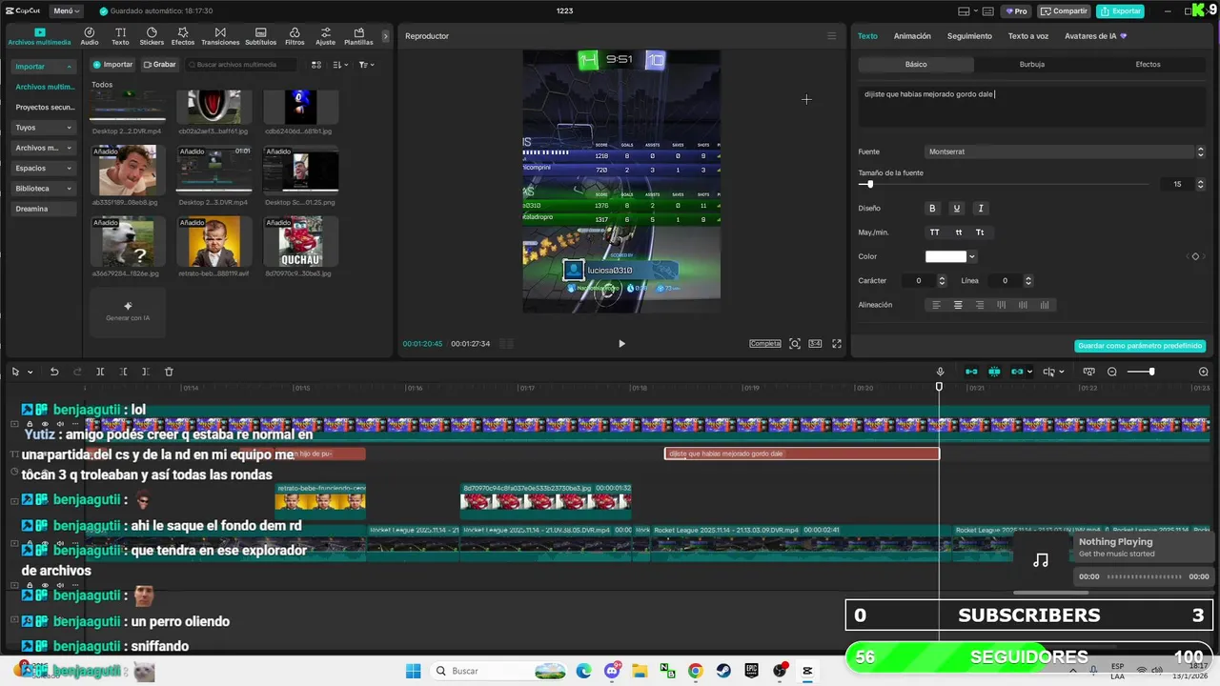The image size is (1220, 686).
Task: Adjust the timeline zoom slider
Action: coord(1151,372)
